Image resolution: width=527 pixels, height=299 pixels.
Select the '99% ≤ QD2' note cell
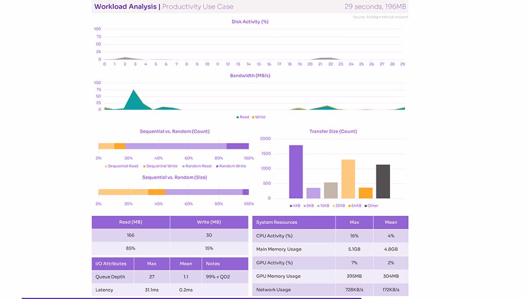(x=225, y=277)
